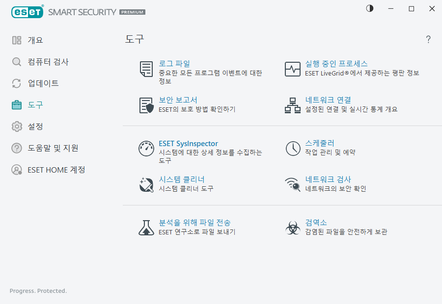Click the Network inspection Wi-Fi icon
Viewport: 442px width, 304px height.
click(x=293, y=183)
